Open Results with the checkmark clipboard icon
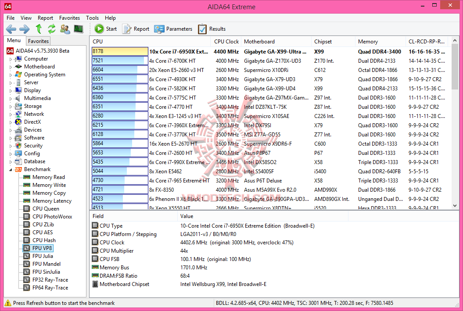The height and width of the screenshot is (311, 463). coord(202,29)
